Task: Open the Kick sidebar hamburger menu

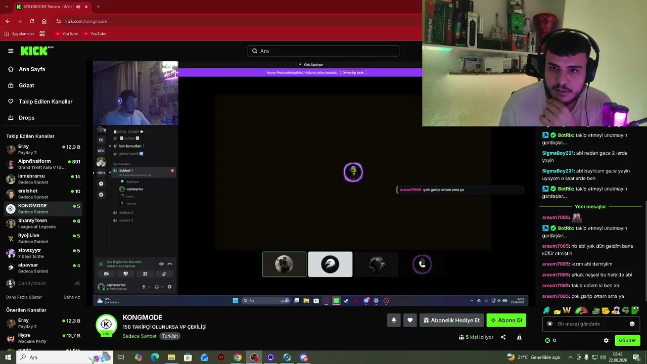Action: tap(11, 51)
